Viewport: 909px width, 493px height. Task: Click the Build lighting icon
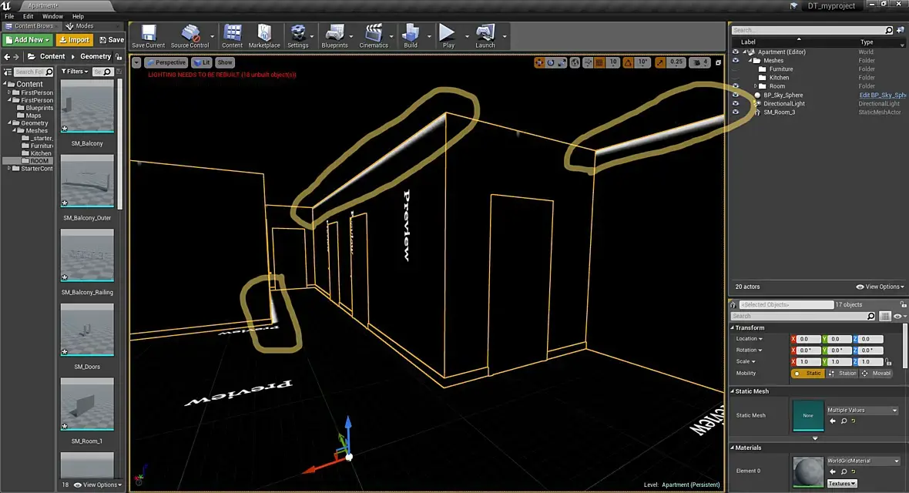(411, 34)
